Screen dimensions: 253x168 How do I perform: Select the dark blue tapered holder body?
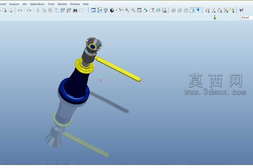77,84
